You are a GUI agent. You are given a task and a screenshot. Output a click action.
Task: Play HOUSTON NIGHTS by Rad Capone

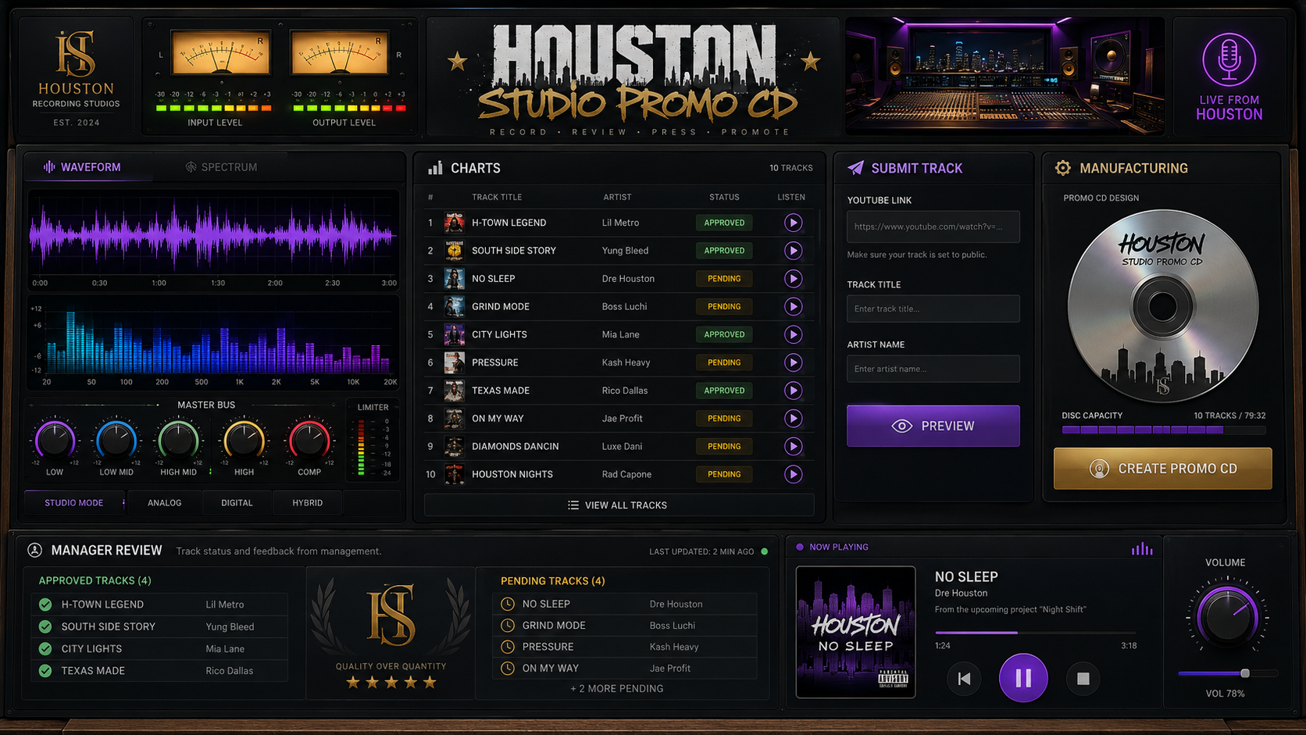coord(793,474)
